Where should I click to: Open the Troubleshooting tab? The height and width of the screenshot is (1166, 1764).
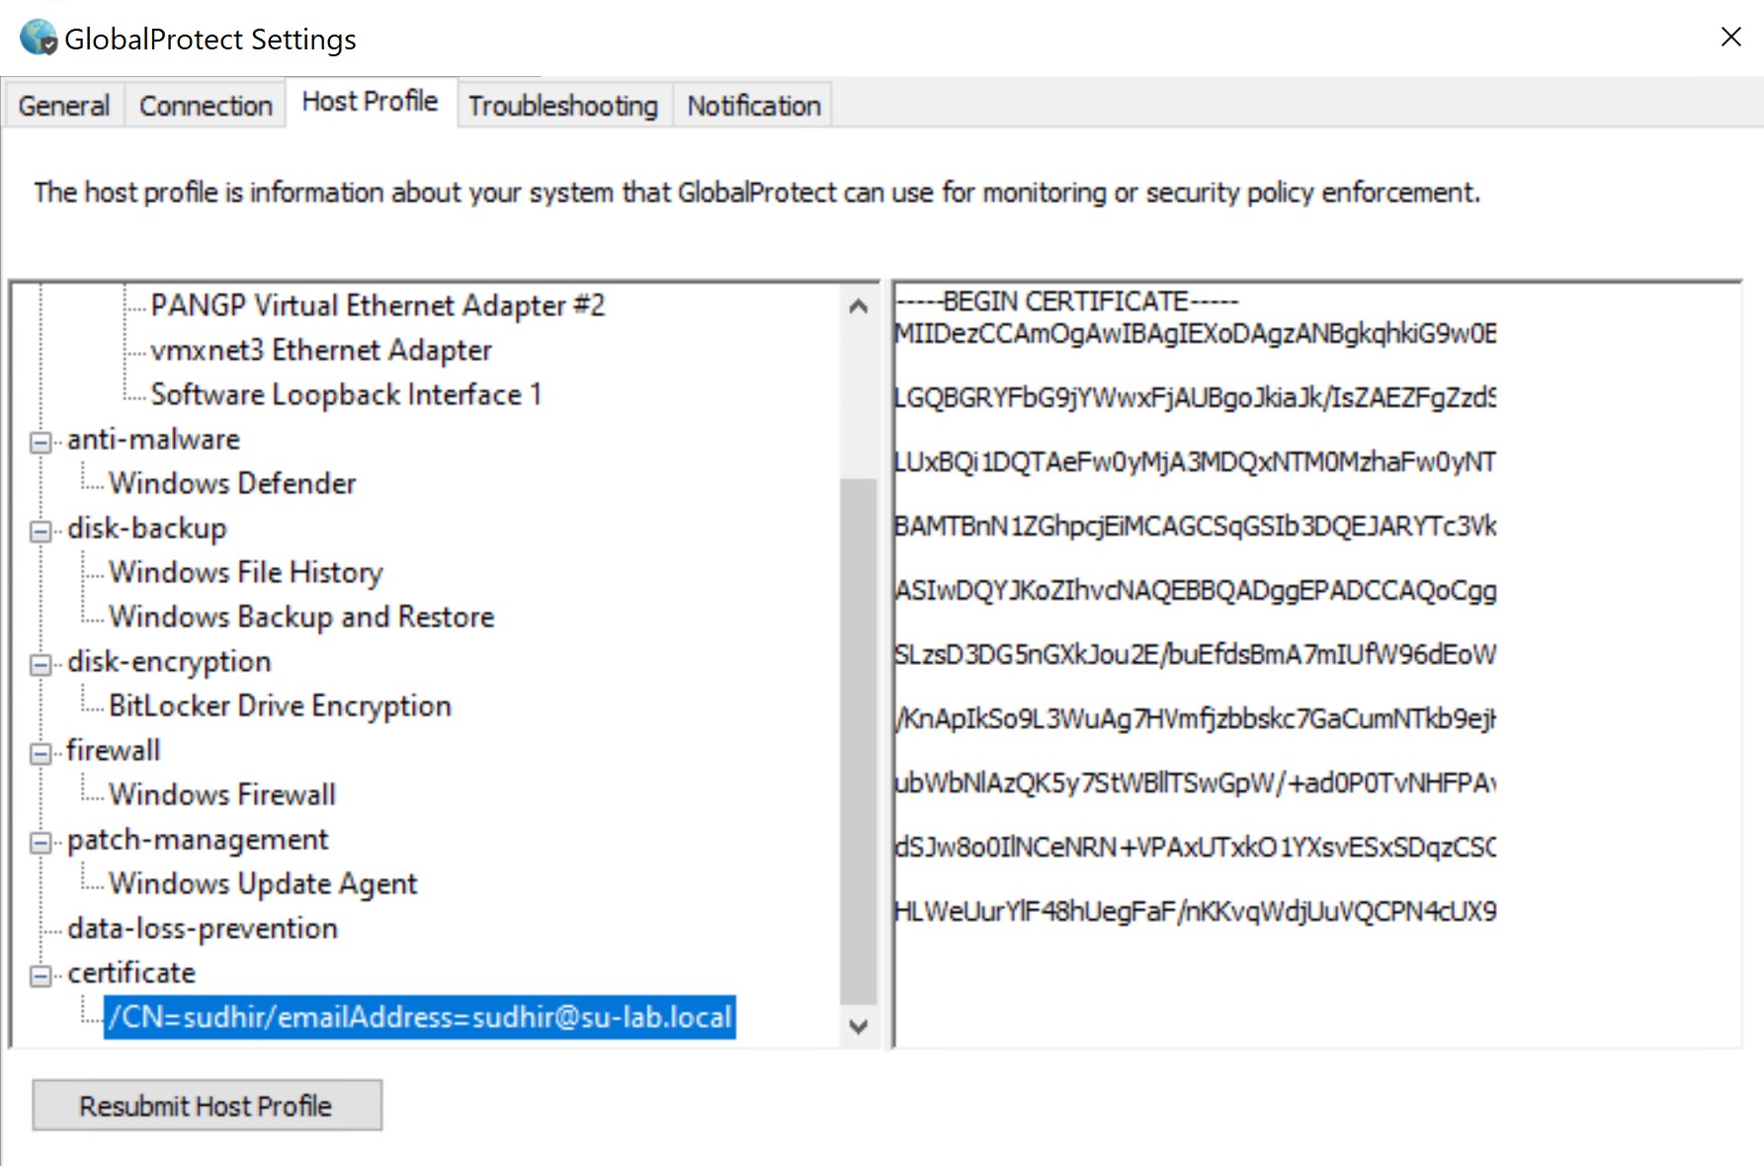pyautogui.click(x=563, y=105)
